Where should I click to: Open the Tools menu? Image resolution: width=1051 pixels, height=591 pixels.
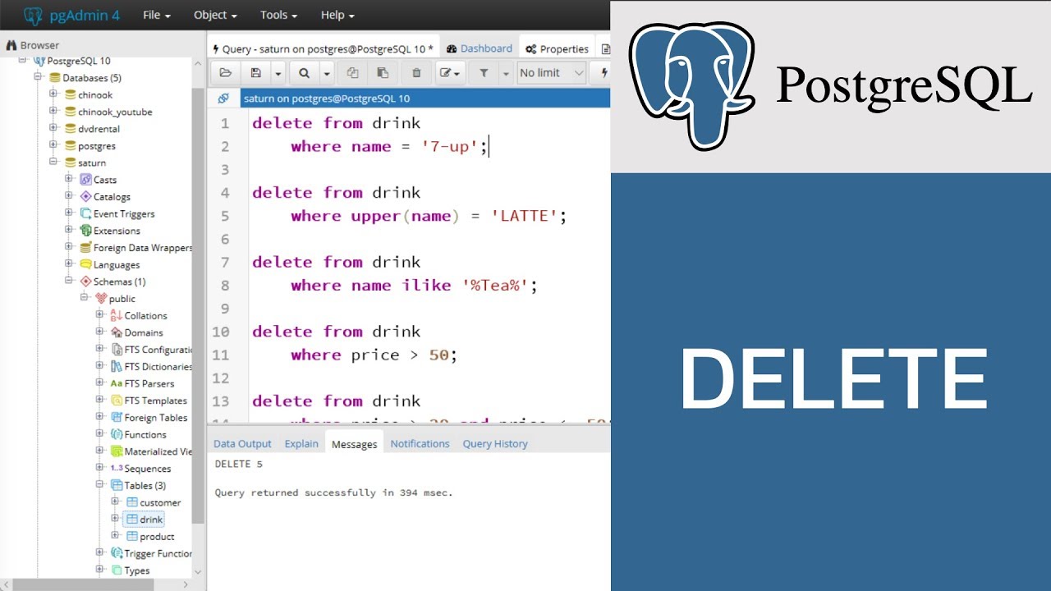(279, 15)
